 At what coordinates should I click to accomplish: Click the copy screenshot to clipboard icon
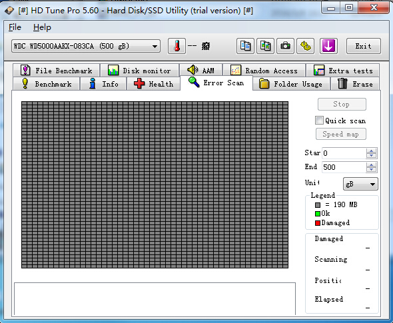[265, 46]
